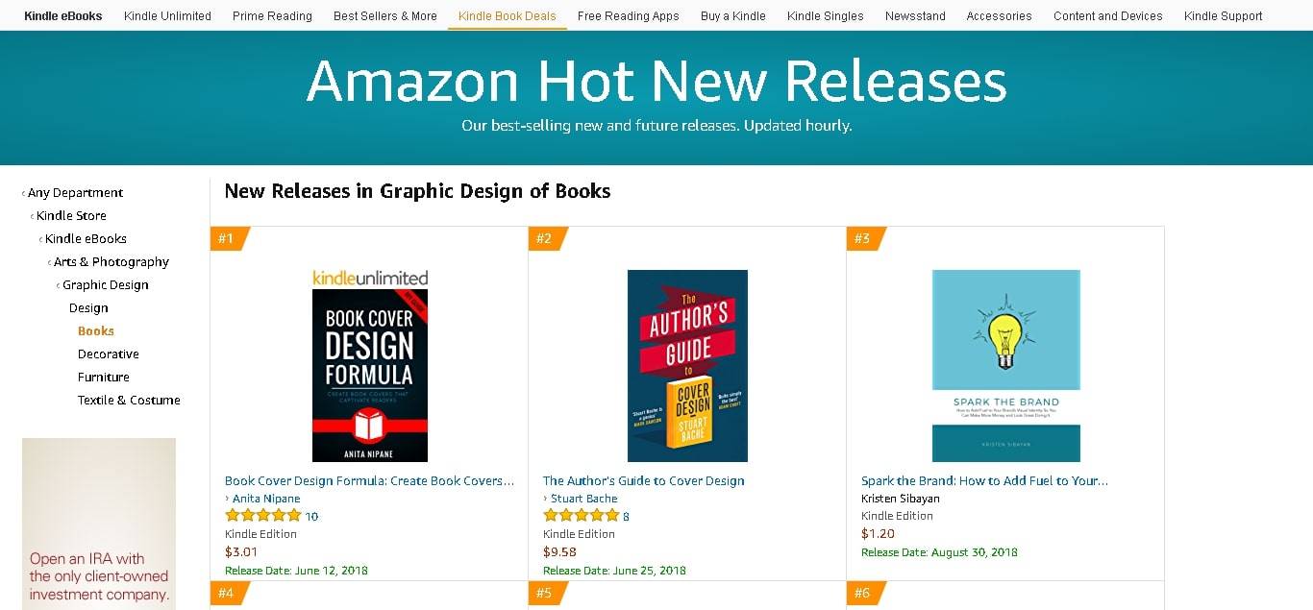Select the Textile & Costume subcategory
Viewport: 1313px width, 610px height.
129,401
